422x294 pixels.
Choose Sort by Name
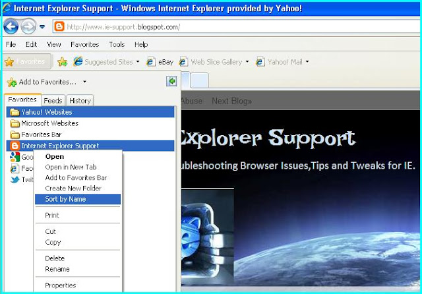(x=78, y=199)
